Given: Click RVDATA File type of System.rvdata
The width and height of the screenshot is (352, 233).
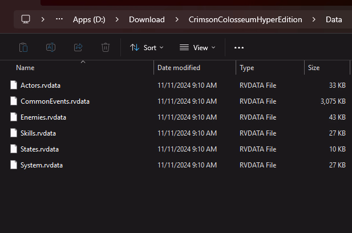Looking at the screenshot, I should pyautogui.click(x=258, y=165).
